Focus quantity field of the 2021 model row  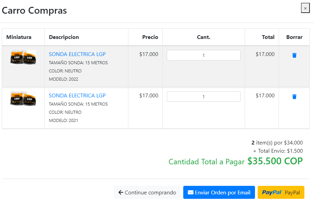203,97
